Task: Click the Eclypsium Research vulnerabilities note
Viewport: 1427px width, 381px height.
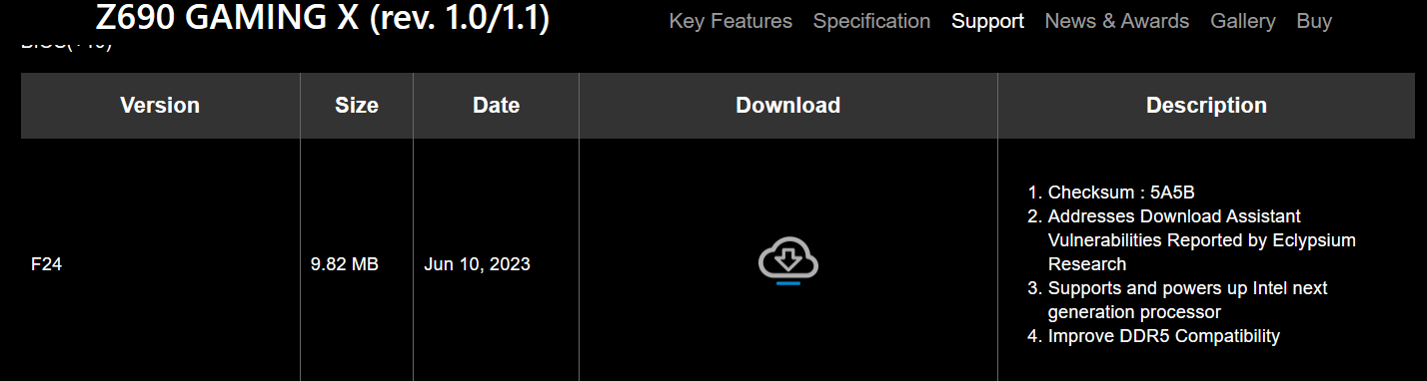Action: coord(1201,240)
